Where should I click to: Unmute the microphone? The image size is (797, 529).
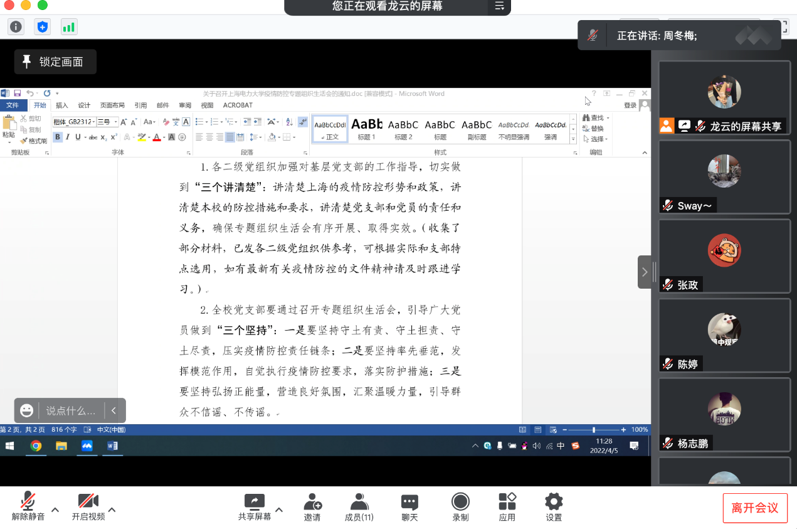pyautogui.click(x=28, y=506)
